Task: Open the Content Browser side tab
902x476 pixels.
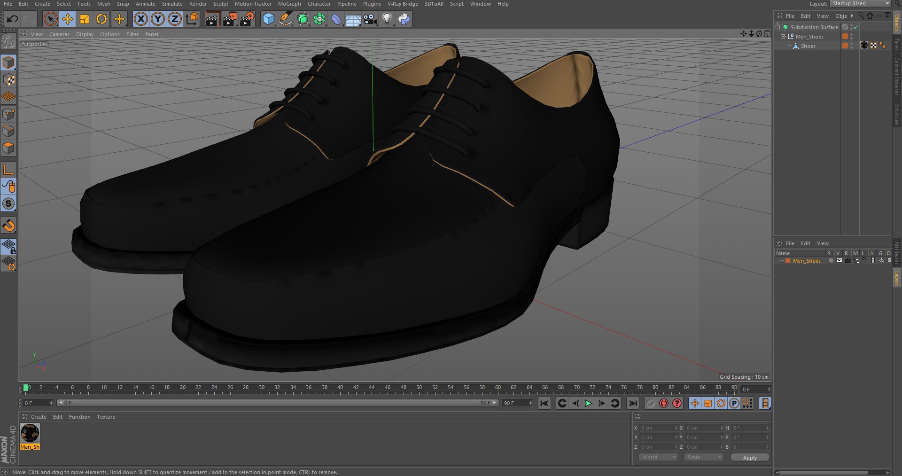Action: [x=896, y=76]
